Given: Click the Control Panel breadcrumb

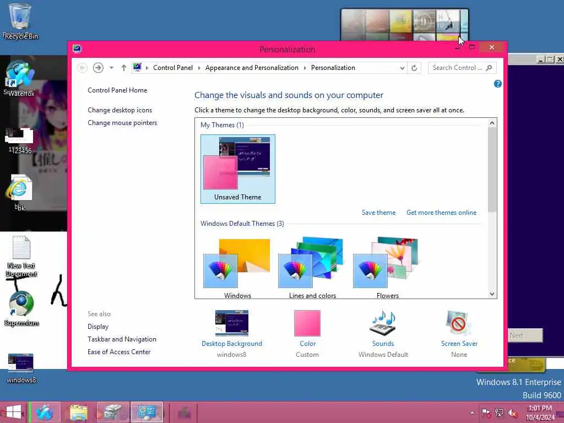Looking at the screenshot, I should click(172, 68).
